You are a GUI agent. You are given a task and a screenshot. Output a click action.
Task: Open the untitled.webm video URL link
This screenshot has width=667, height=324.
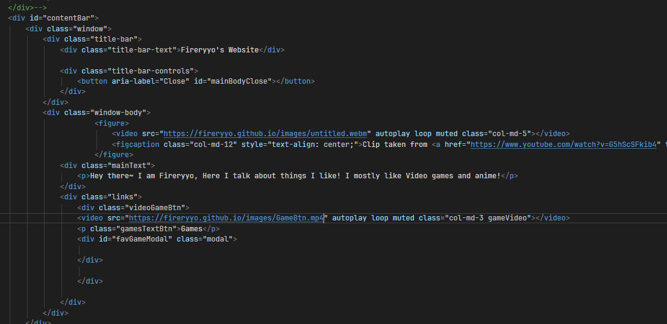pyautogui.click(x=265, y=134)
